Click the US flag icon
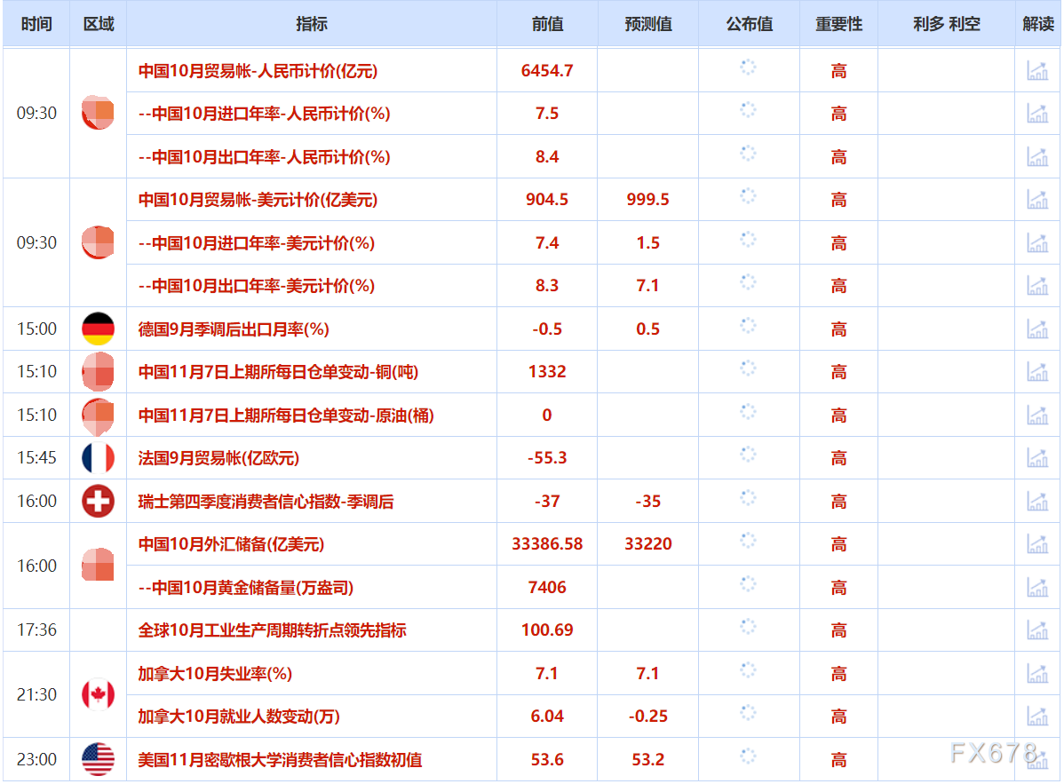Screen dimensions: 1064x784 [x=98, y=759]
